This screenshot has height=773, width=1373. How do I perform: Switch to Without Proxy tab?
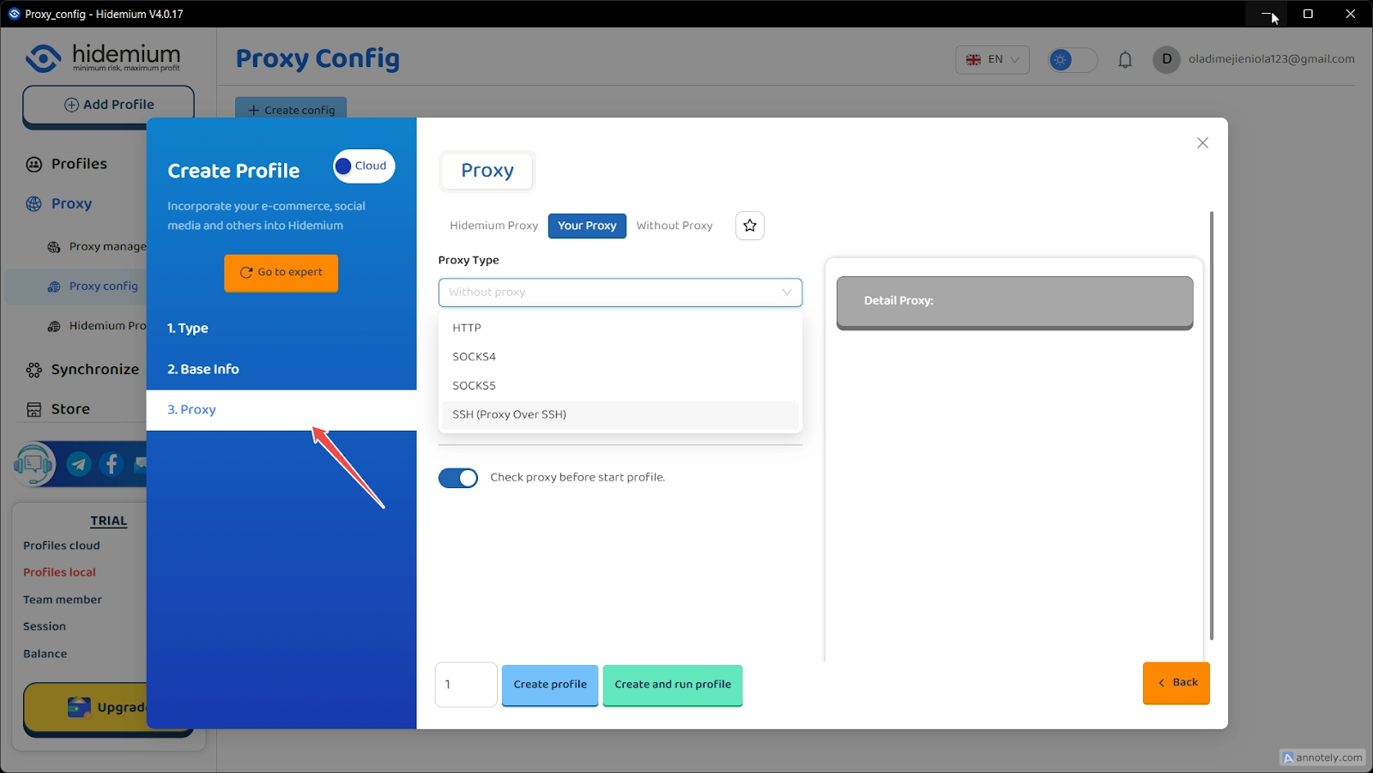point(674,226)
